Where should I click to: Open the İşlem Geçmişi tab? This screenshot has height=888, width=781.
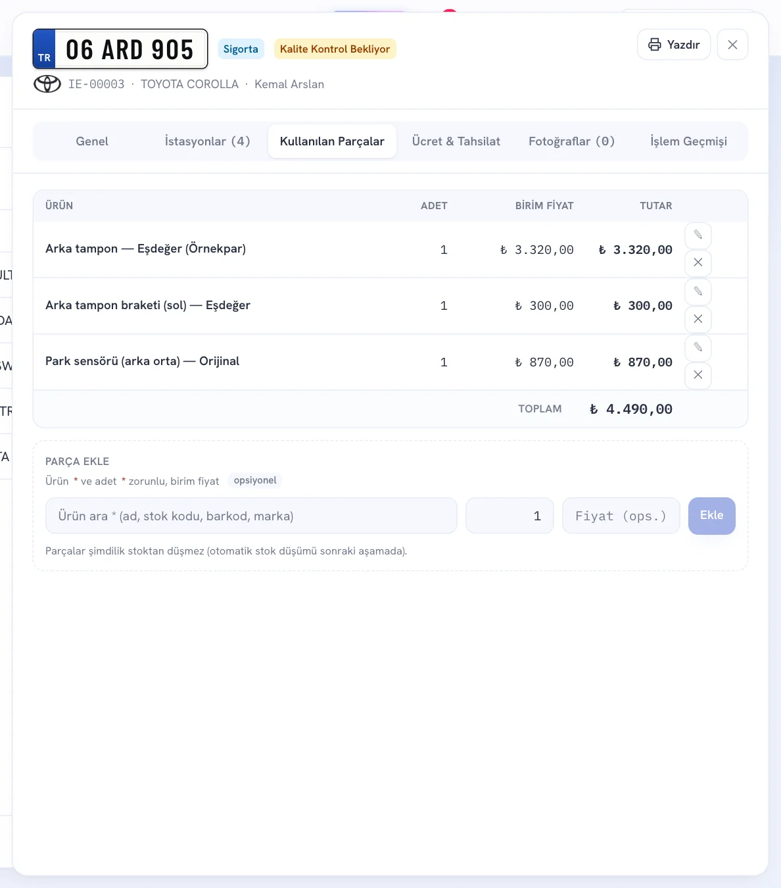click(688, 141)
